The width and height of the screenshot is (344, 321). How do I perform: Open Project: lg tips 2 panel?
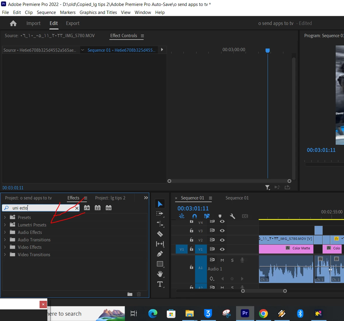110,198
